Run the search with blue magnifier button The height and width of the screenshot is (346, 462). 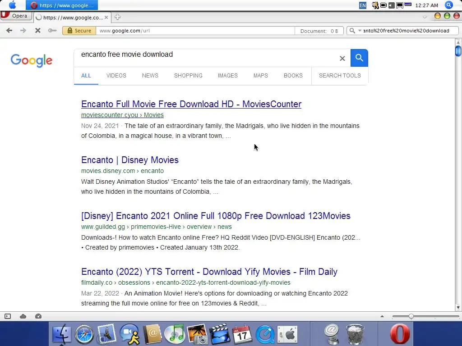click(359, 58)
